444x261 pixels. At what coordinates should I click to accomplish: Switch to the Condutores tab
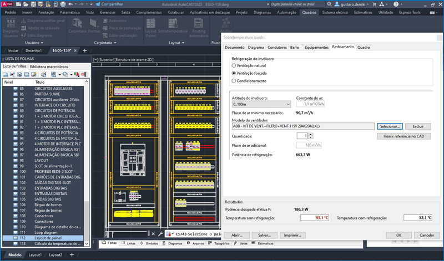point(277,48)
